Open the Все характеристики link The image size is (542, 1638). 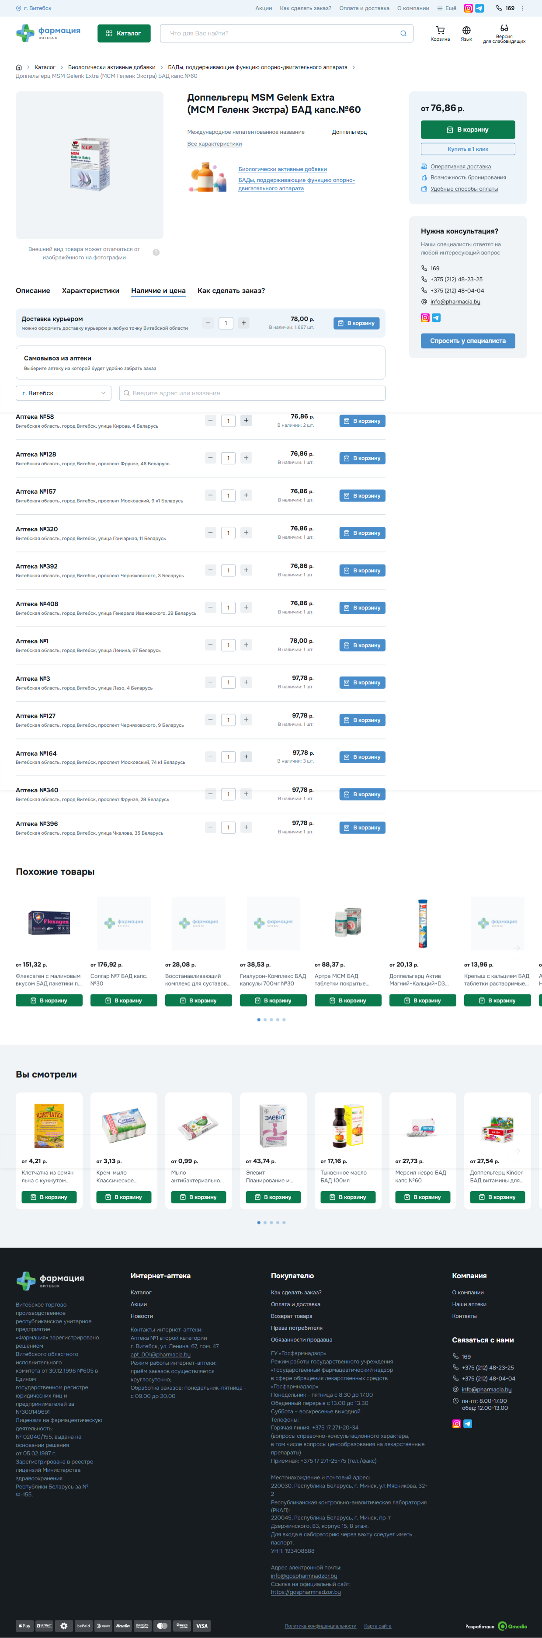pyautogui.click(x=215, y=144)
